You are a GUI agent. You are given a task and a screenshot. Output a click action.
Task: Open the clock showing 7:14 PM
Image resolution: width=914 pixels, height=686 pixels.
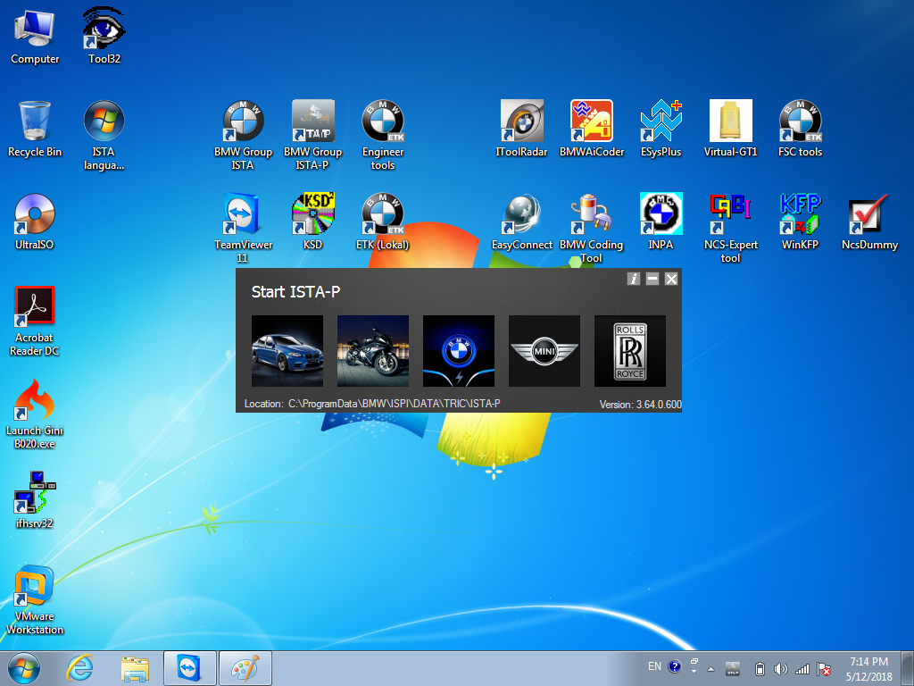(x=869, y=668)
